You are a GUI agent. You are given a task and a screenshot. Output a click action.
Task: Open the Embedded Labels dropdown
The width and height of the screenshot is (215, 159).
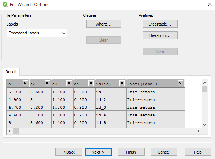tap(37, 33)
